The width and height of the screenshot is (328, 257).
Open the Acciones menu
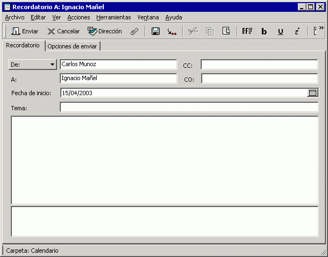click(x=79, y=17)
